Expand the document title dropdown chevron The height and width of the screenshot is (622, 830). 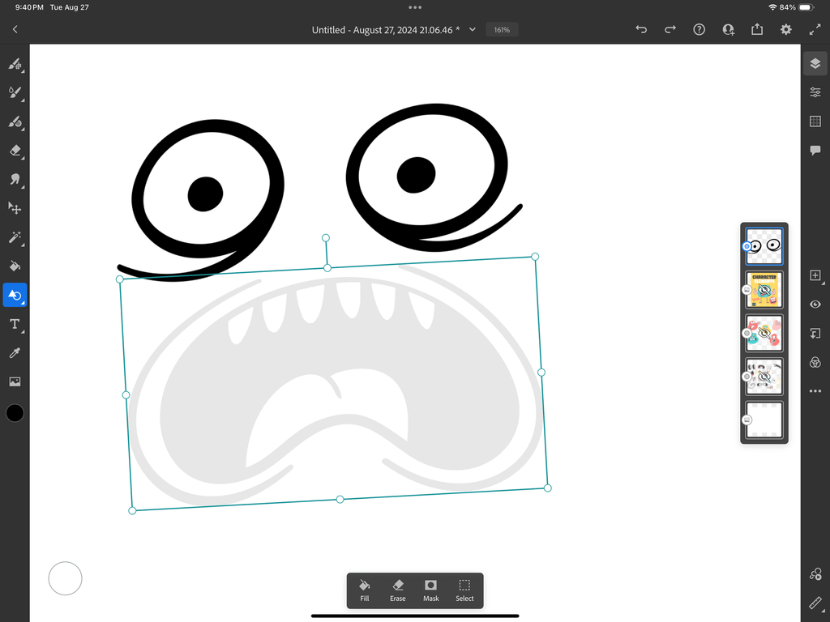tap(473, 30)
